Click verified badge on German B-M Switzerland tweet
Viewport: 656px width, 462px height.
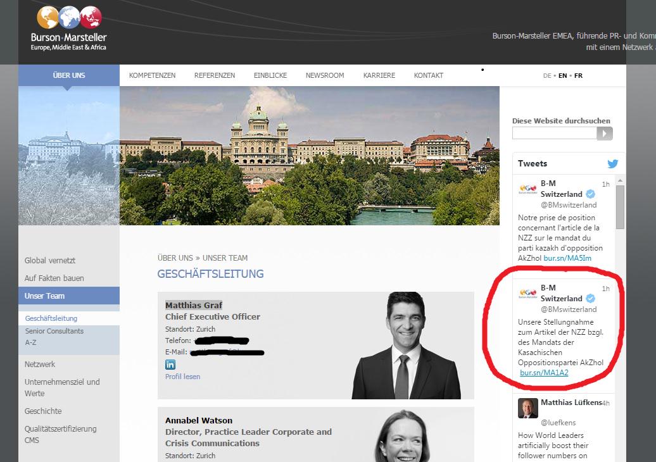click(590, 299)
